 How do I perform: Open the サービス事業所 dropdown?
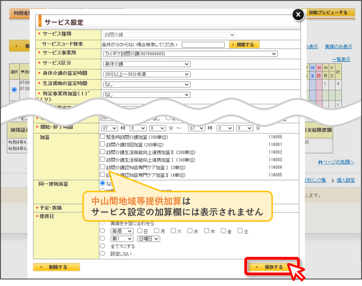coord(190,54)
